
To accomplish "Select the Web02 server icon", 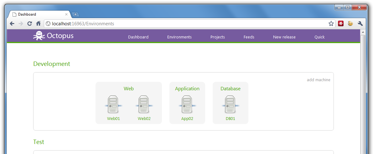I will (144, 104).
